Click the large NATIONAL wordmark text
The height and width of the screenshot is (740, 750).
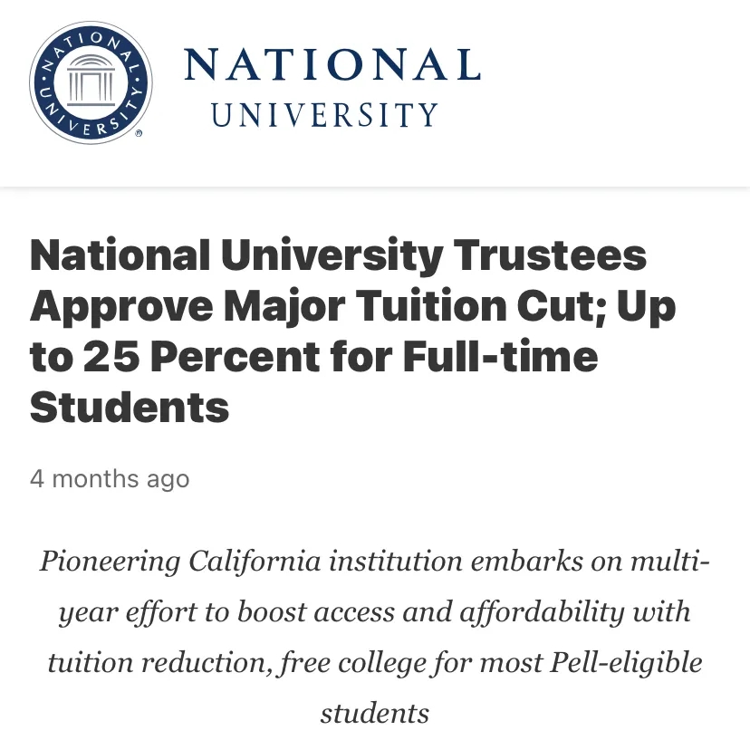coord(332,66)
